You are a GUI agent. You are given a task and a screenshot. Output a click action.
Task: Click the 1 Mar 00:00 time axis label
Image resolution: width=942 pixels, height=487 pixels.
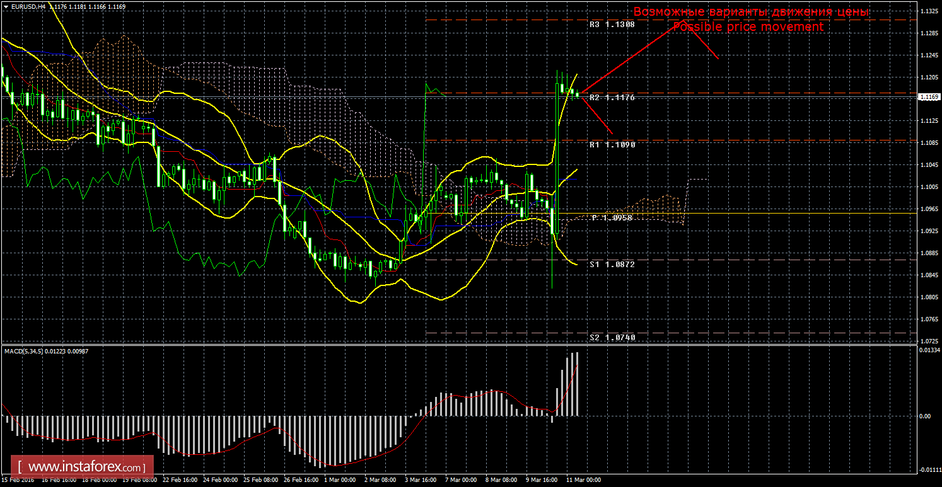[x=339, y=480]
